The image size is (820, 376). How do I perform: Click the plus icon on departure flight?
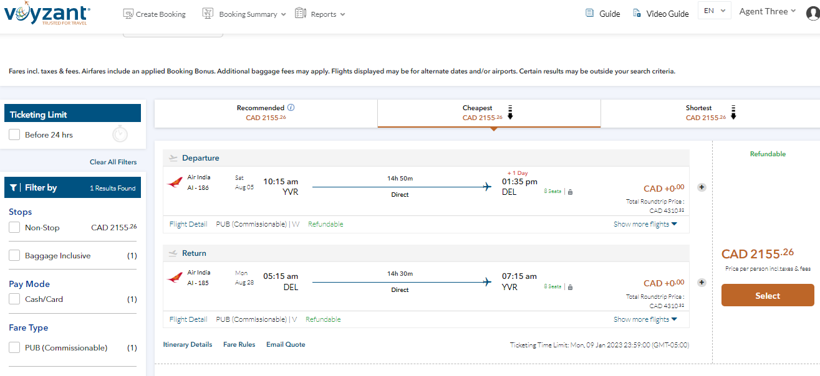[x=702, y=187]
